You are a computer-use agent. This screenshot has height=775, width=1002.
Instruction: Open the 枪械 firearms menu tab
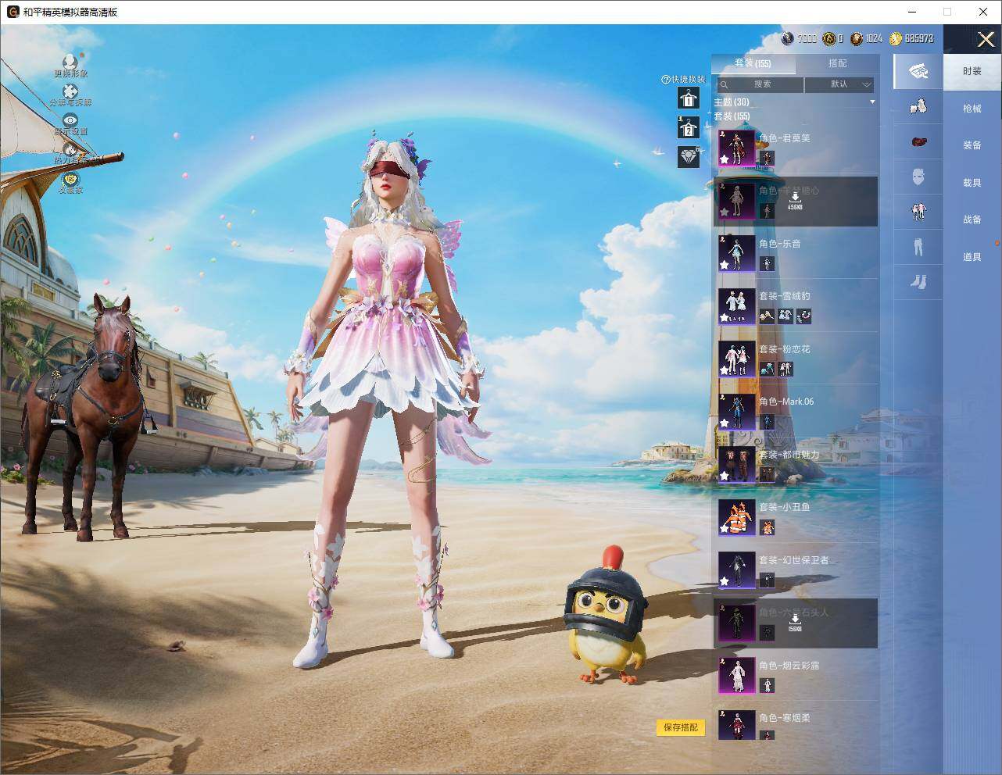click(x=972, y=109)
